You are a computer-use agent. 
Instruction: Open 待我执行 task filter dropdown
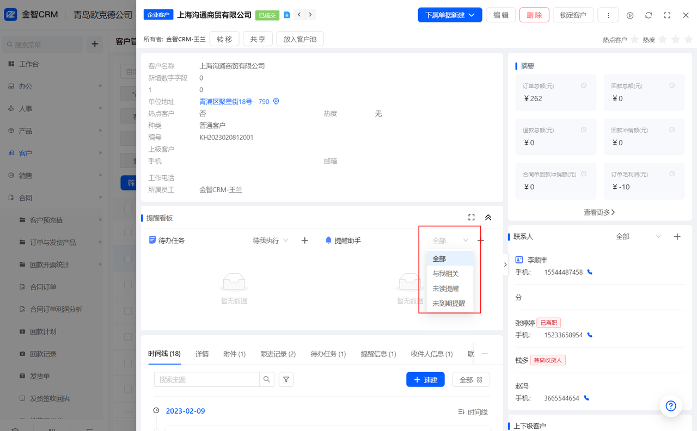(270, 240)
